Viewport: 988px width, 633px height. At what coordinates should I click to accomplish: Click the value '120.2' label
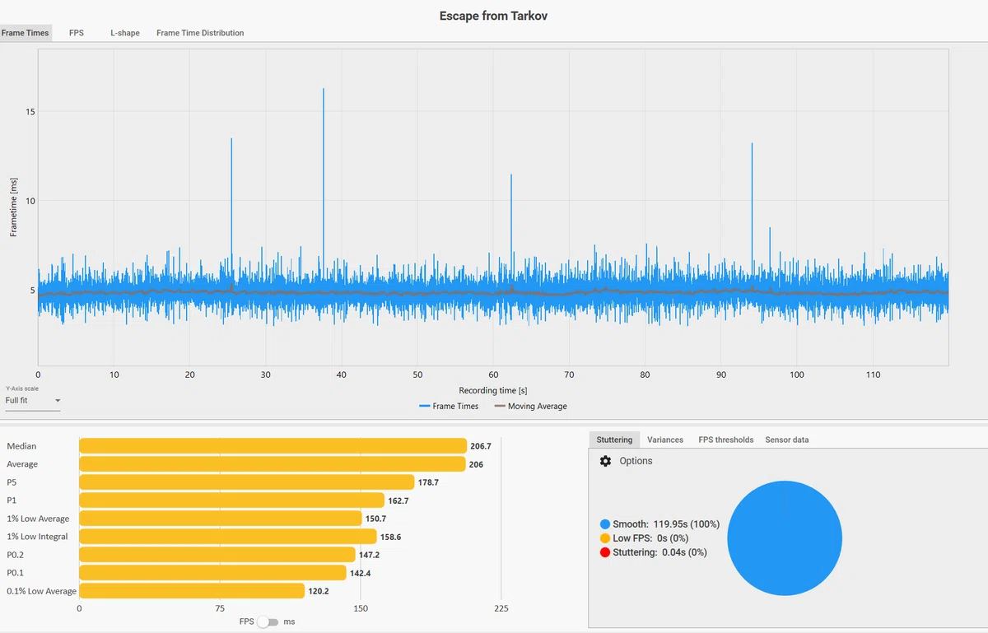coord(319,591)
